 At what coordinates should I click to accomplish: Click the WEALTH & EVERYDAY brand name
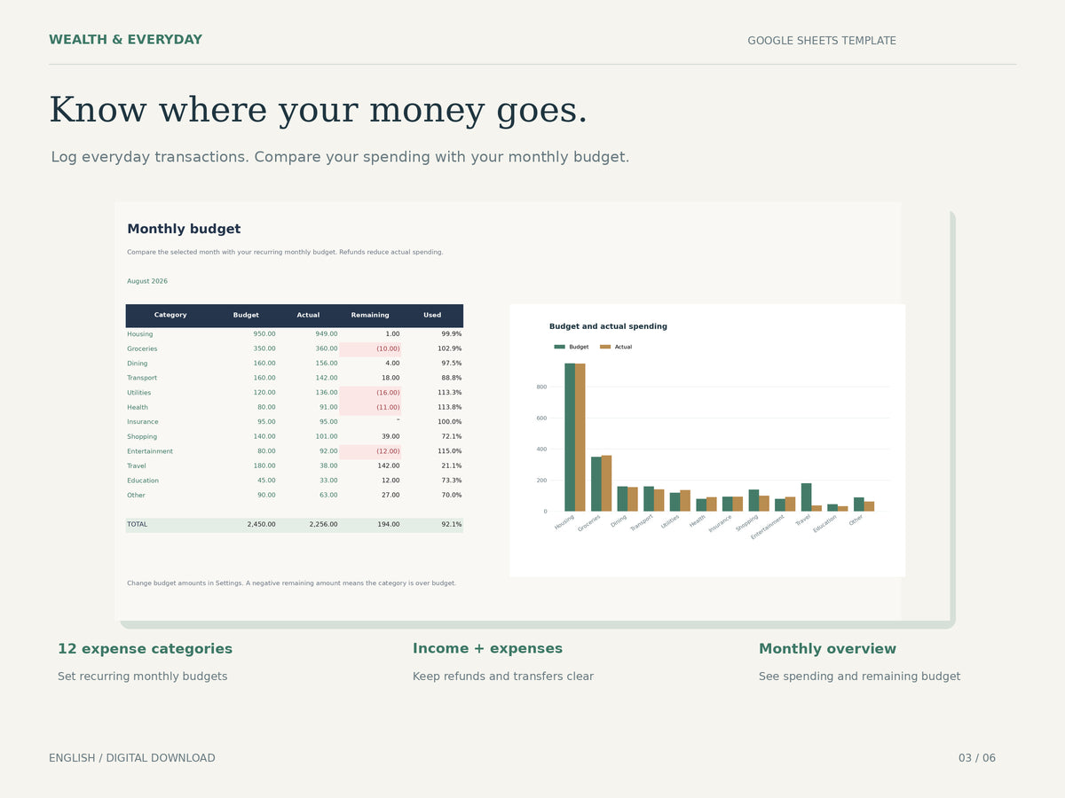[125, 40]
